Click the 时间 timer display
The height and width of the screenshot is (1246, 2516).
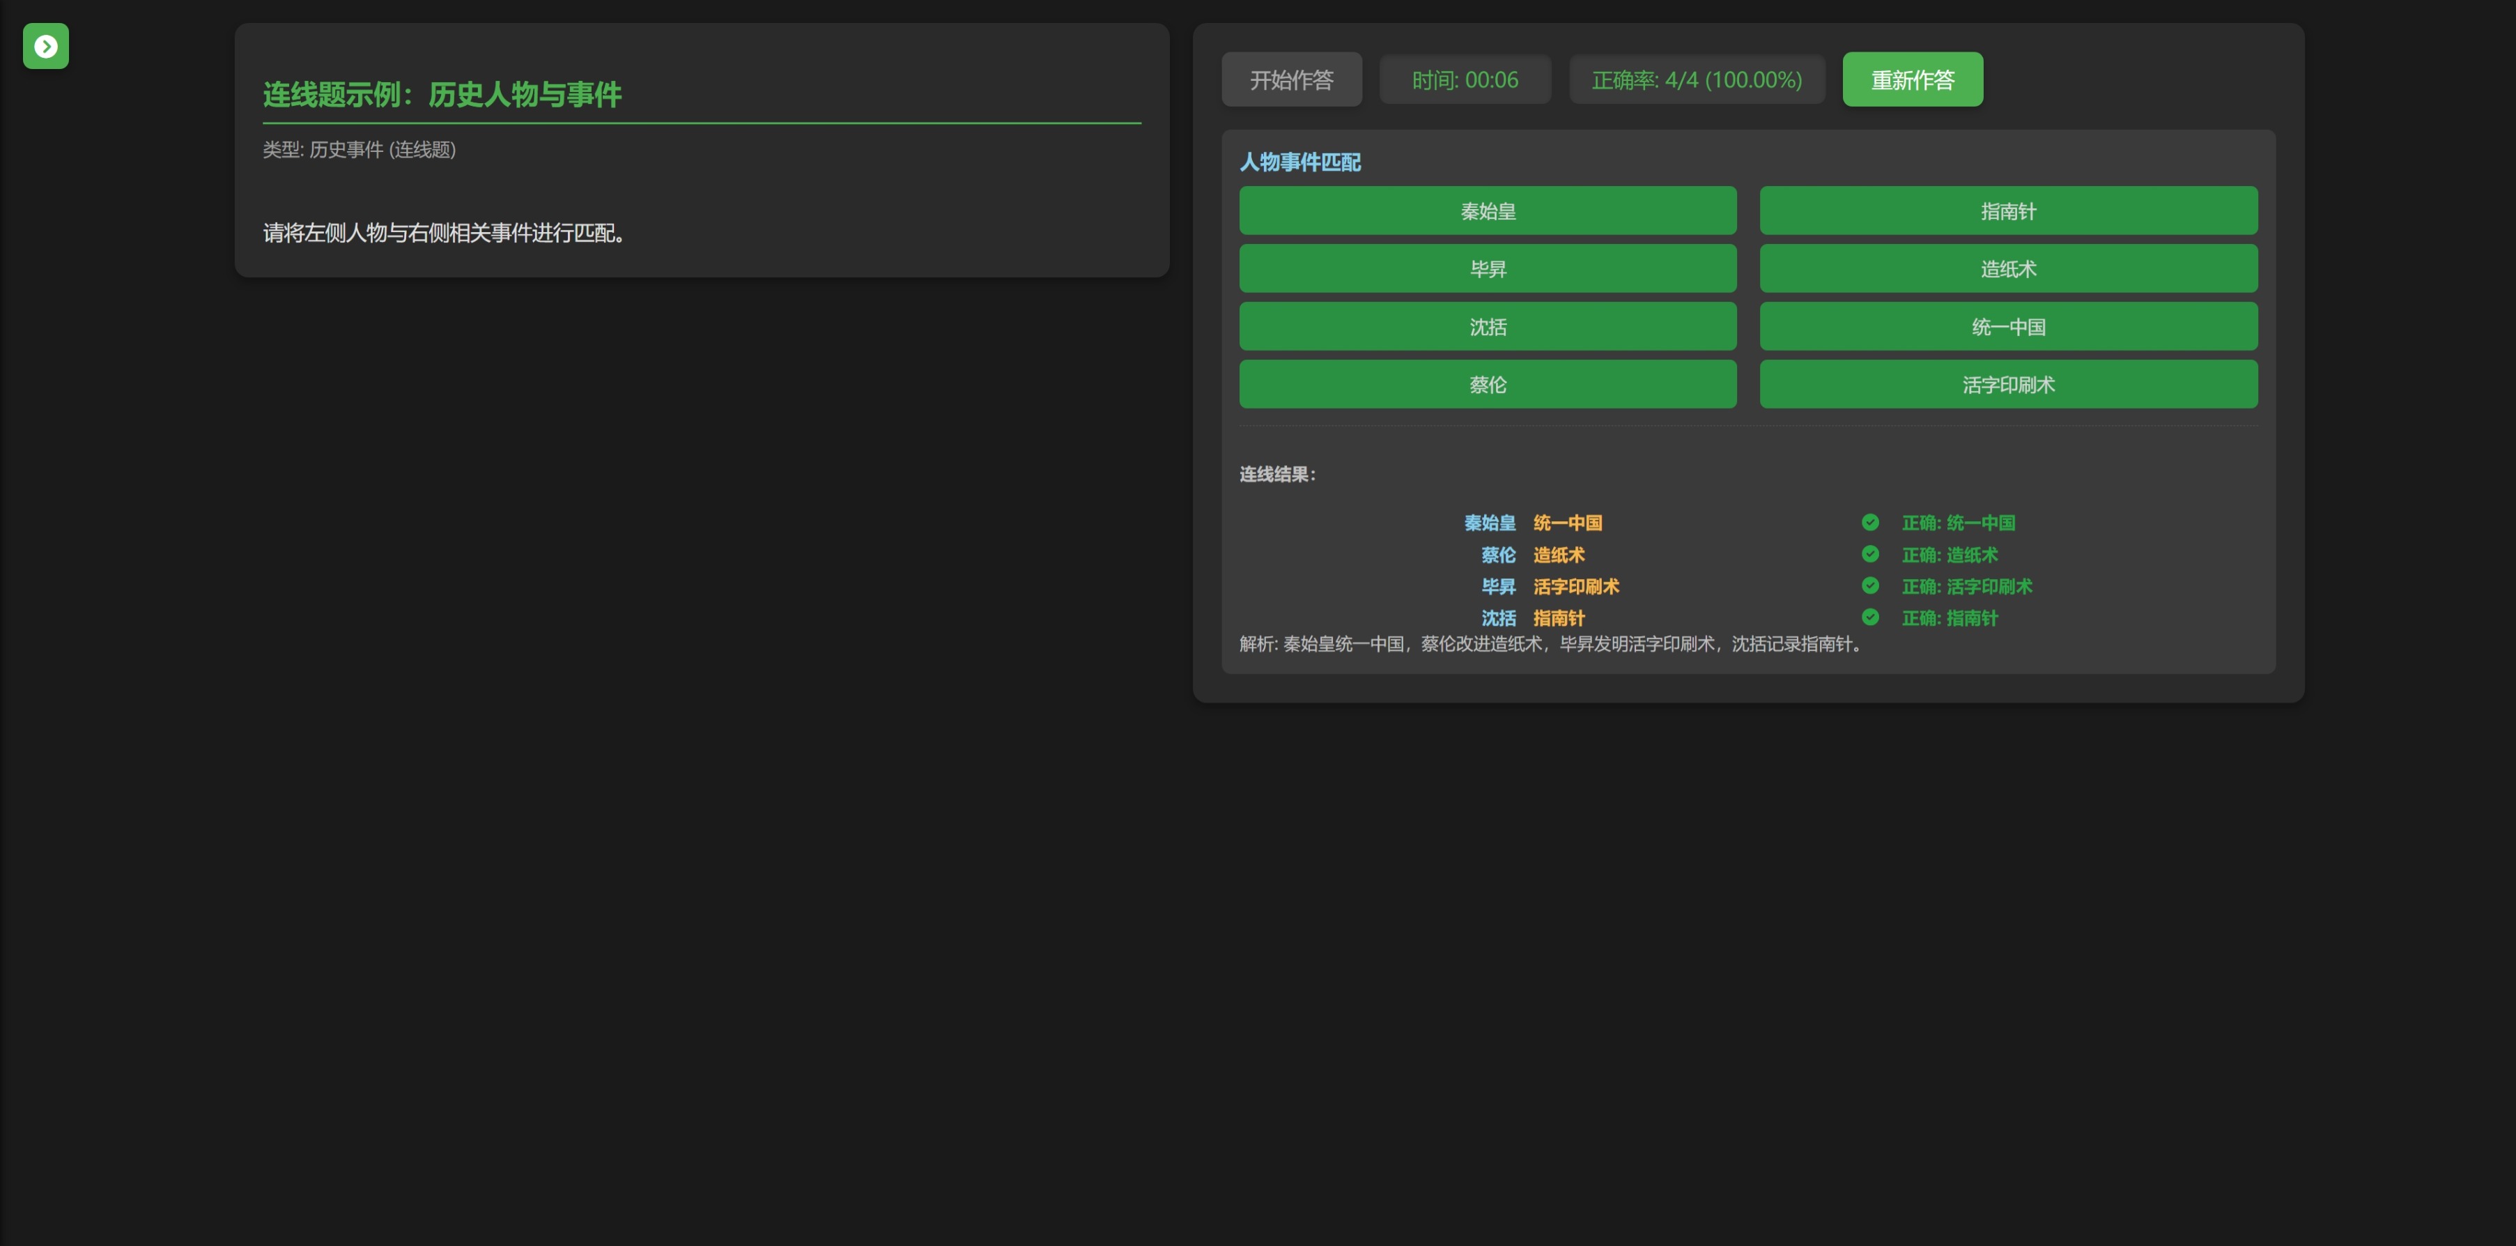tap(1464, 80)
